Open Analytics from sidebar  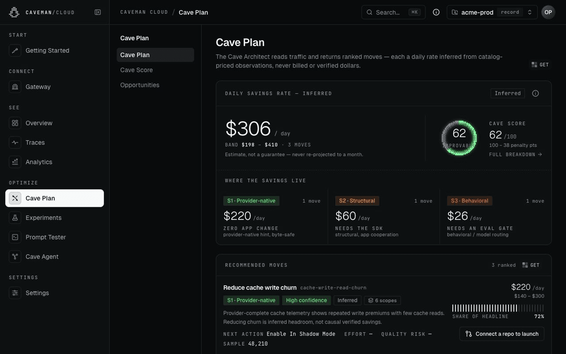(x=55, y=162)
